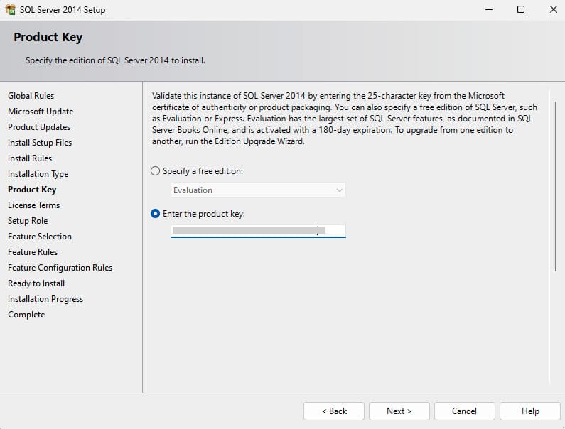Select the 'Enter the product key' radio button
Screen dimensions: 565x429
click(x=156, y=214)
